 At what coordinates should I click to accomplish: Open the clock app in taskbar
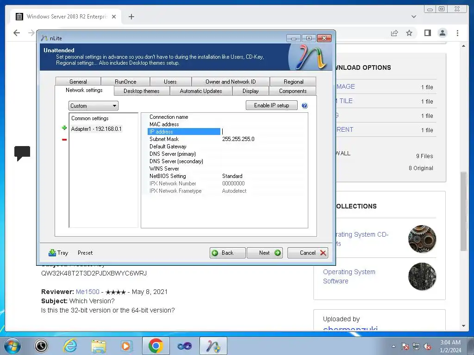point(41,346)
